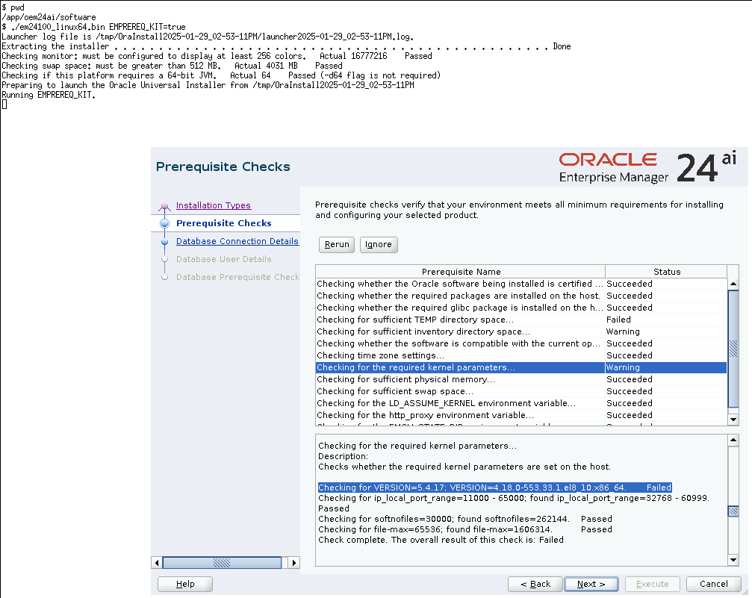Click the prerequisite table scrollbar thumb
The image size is (752, 598).
tap(733, 348)
